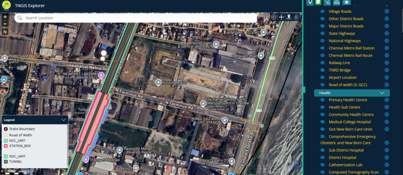The image size is (403, 175).
Task: Reset map orientation to north
Action: pos(5,32)
